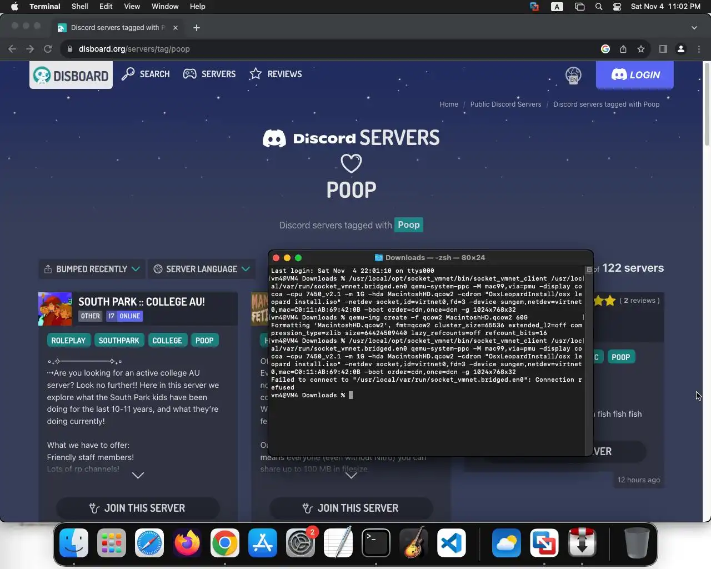
Task: Open the Window menu
Action: tap(165, 7)
